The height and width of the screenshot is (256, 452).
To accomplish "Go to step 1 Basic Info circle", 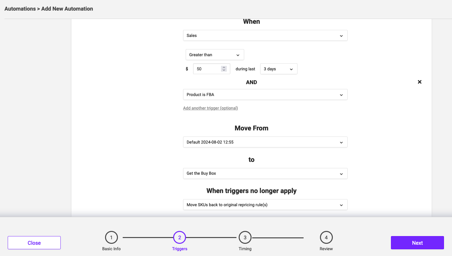I will pos(111,238).
